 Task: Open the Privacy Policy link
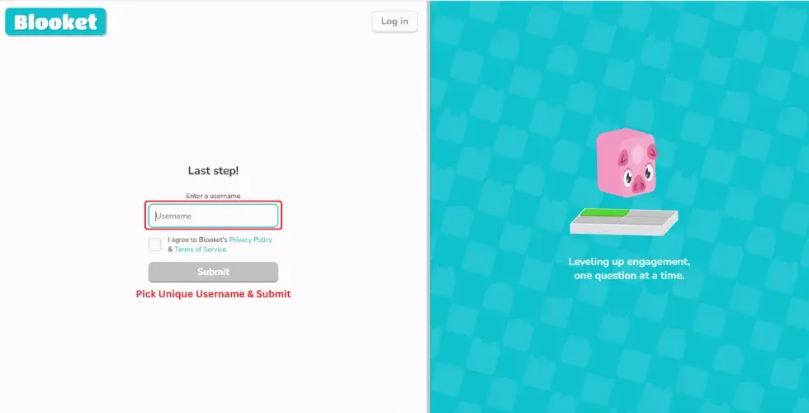tap(250, 240)
